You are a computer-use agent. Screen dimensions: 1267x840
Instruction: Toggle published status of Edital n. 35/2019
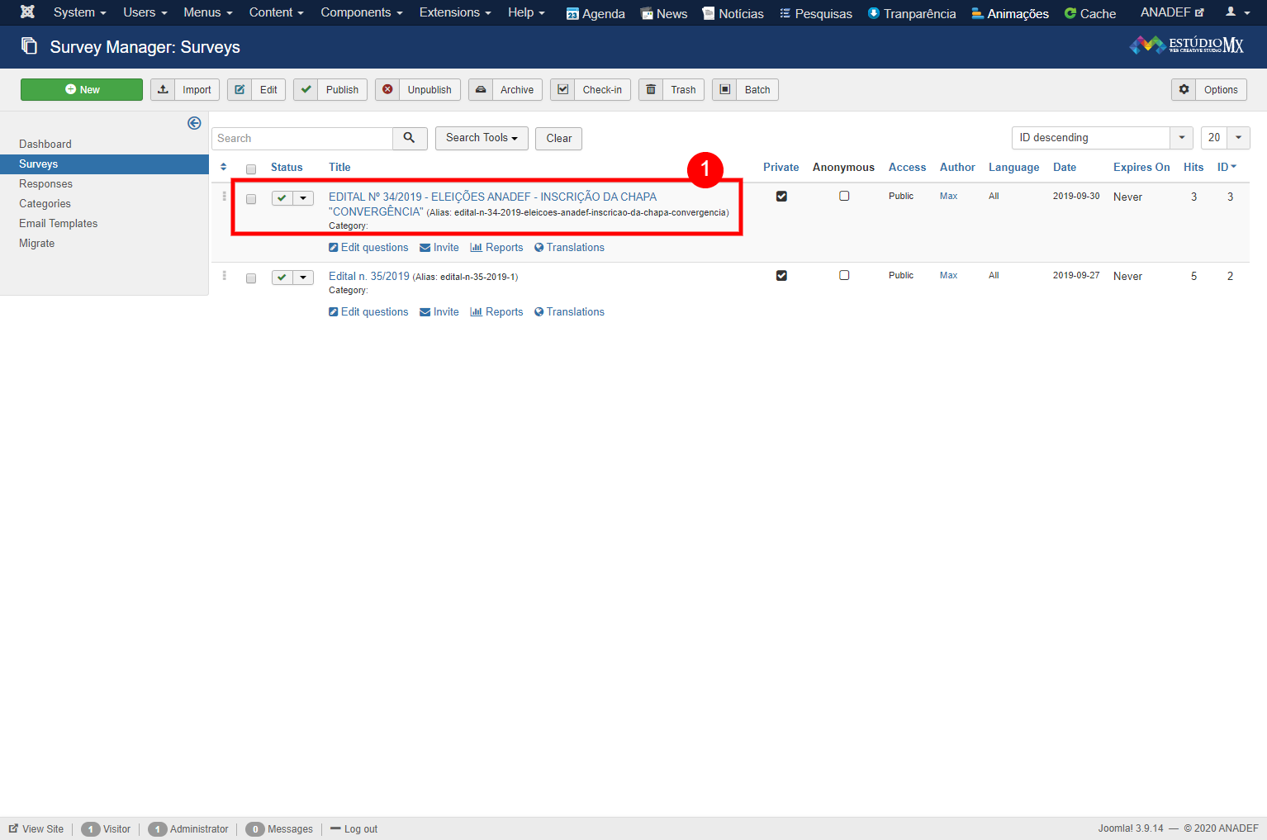click(x=282, y=278)
